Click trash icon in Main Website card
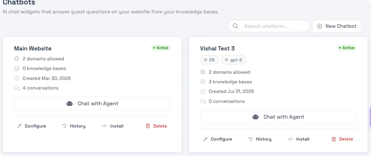The image size is (371, 156). [148, 126]
